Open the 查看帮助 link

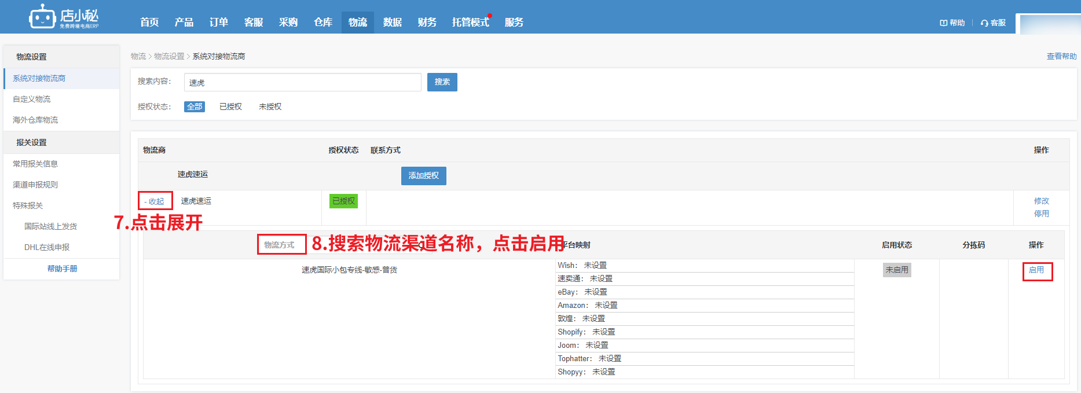[x=1061, y=56]
